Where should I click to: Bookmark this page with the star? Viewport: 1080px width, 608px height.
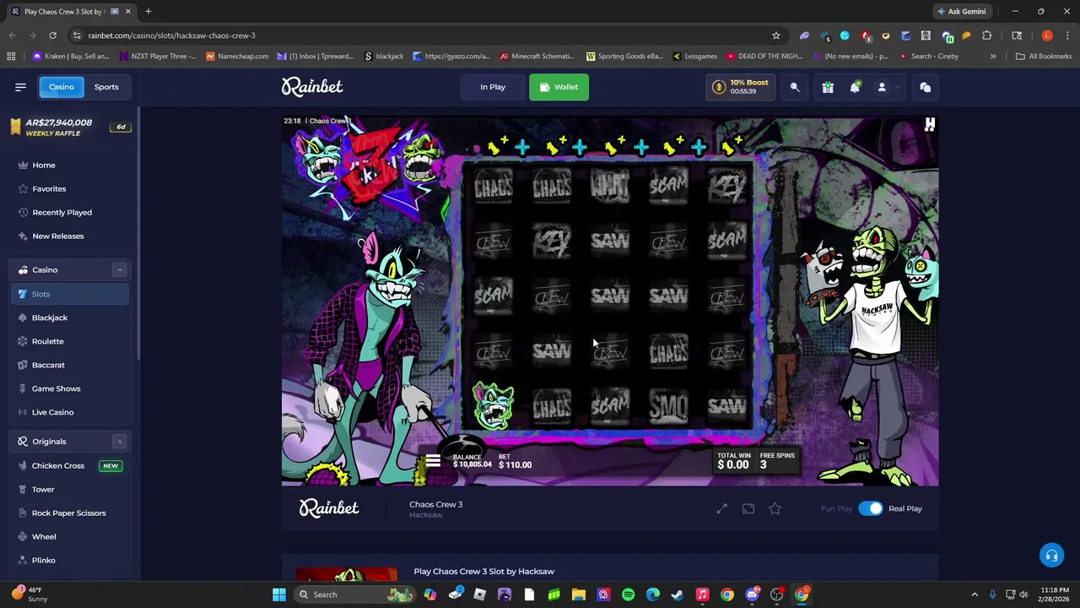(x=775, y=35)
